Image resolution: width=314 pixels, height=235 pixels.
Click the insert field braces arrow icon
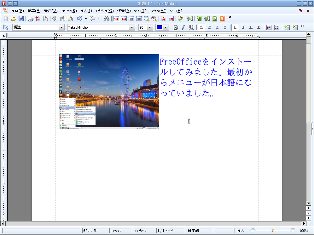190,19
